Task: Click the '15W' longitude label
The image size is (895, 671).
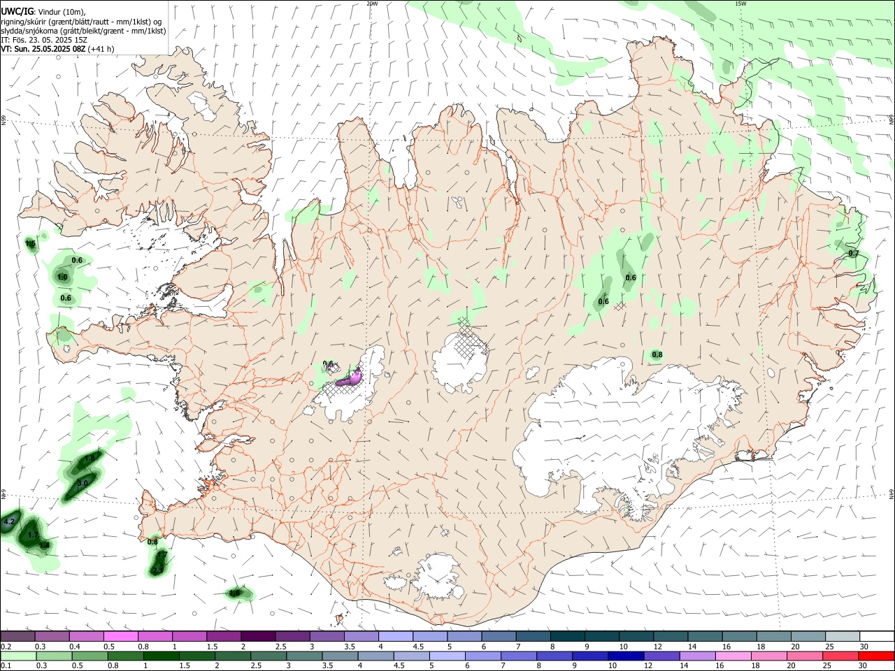Action: pyautogui.click(x=740, y=3)
